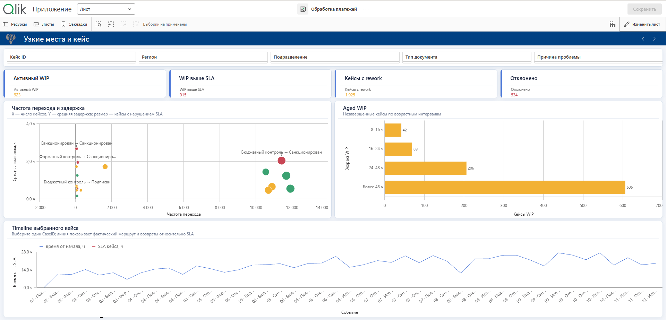666x320 pixels.
Task: Click the Более 48 ч bar
Action: point(505,187)
